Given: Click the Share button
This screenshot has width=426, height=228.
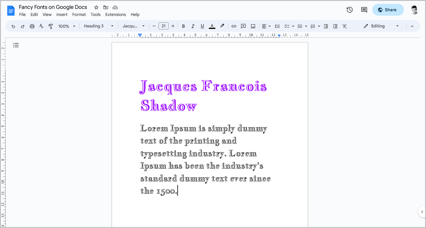Looking at the screenshot, I should 388,10.
